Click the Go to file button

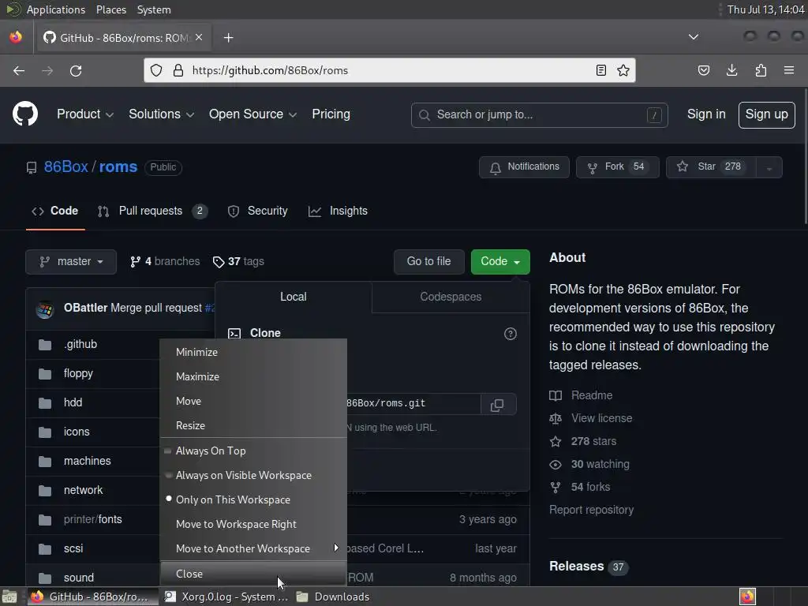click(428, 262)
